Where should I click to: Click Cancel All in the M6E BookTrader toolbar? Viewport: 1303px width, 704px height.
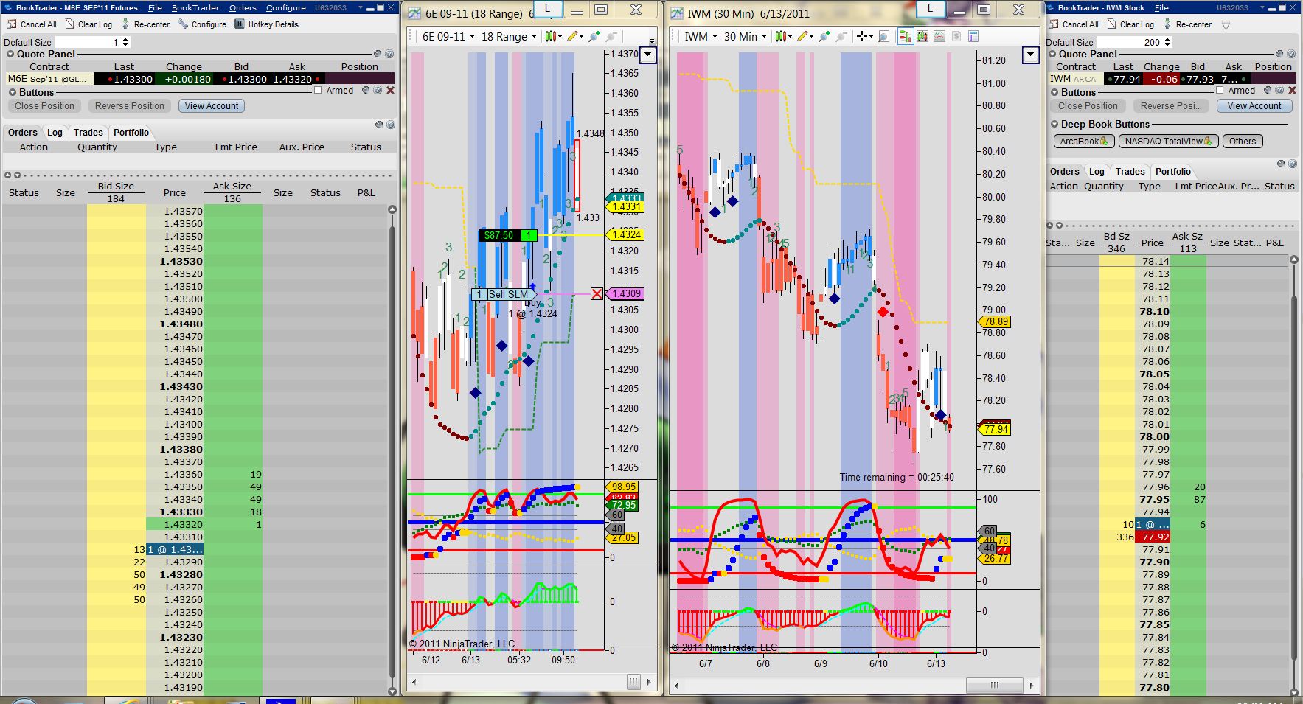pyautogui.click(x=32, y=24)
